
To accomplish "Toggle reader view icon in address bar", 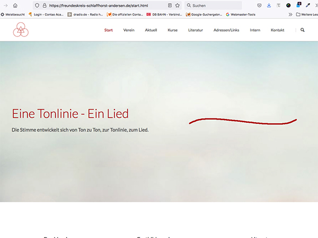I will point(170,5).
